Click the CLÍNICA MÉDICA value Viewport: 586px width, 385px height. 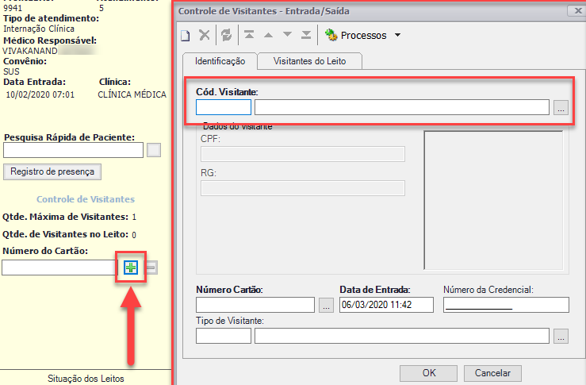[132, 94]
